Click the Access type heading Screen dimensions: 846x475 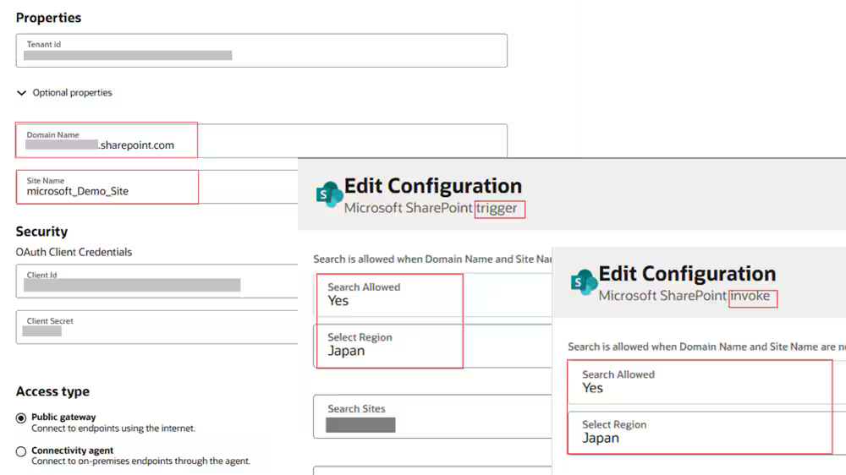tap(52, 390)
